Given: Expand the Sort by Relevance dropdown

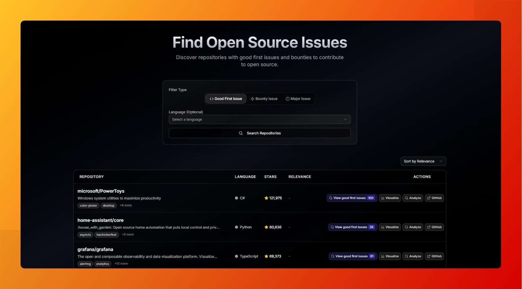Looking at the screenshot, I should (x=423, y=161).
